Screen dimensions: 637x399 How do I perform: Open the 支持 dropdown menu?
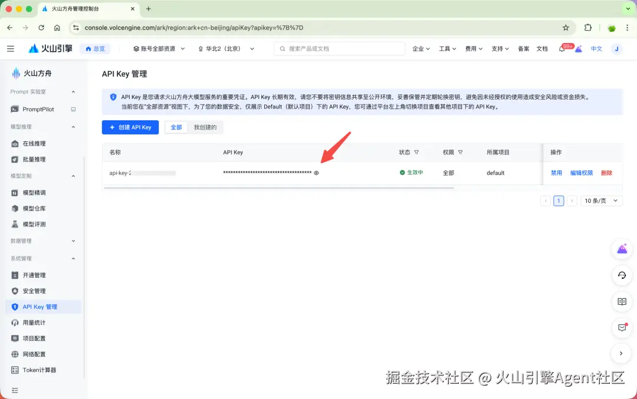click(x=500, y=49)
